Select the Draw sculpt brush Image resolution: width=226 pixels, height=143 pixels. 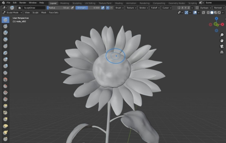click(x=6, y=20)
